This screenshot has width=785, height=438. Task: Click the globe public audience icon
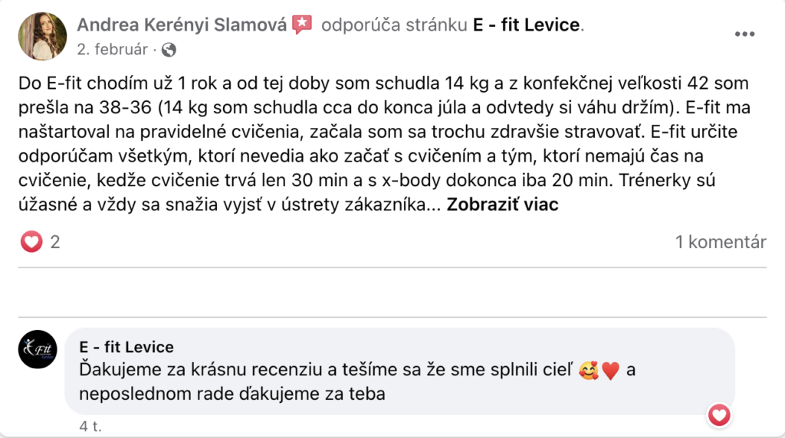click(x=169, y=50)
